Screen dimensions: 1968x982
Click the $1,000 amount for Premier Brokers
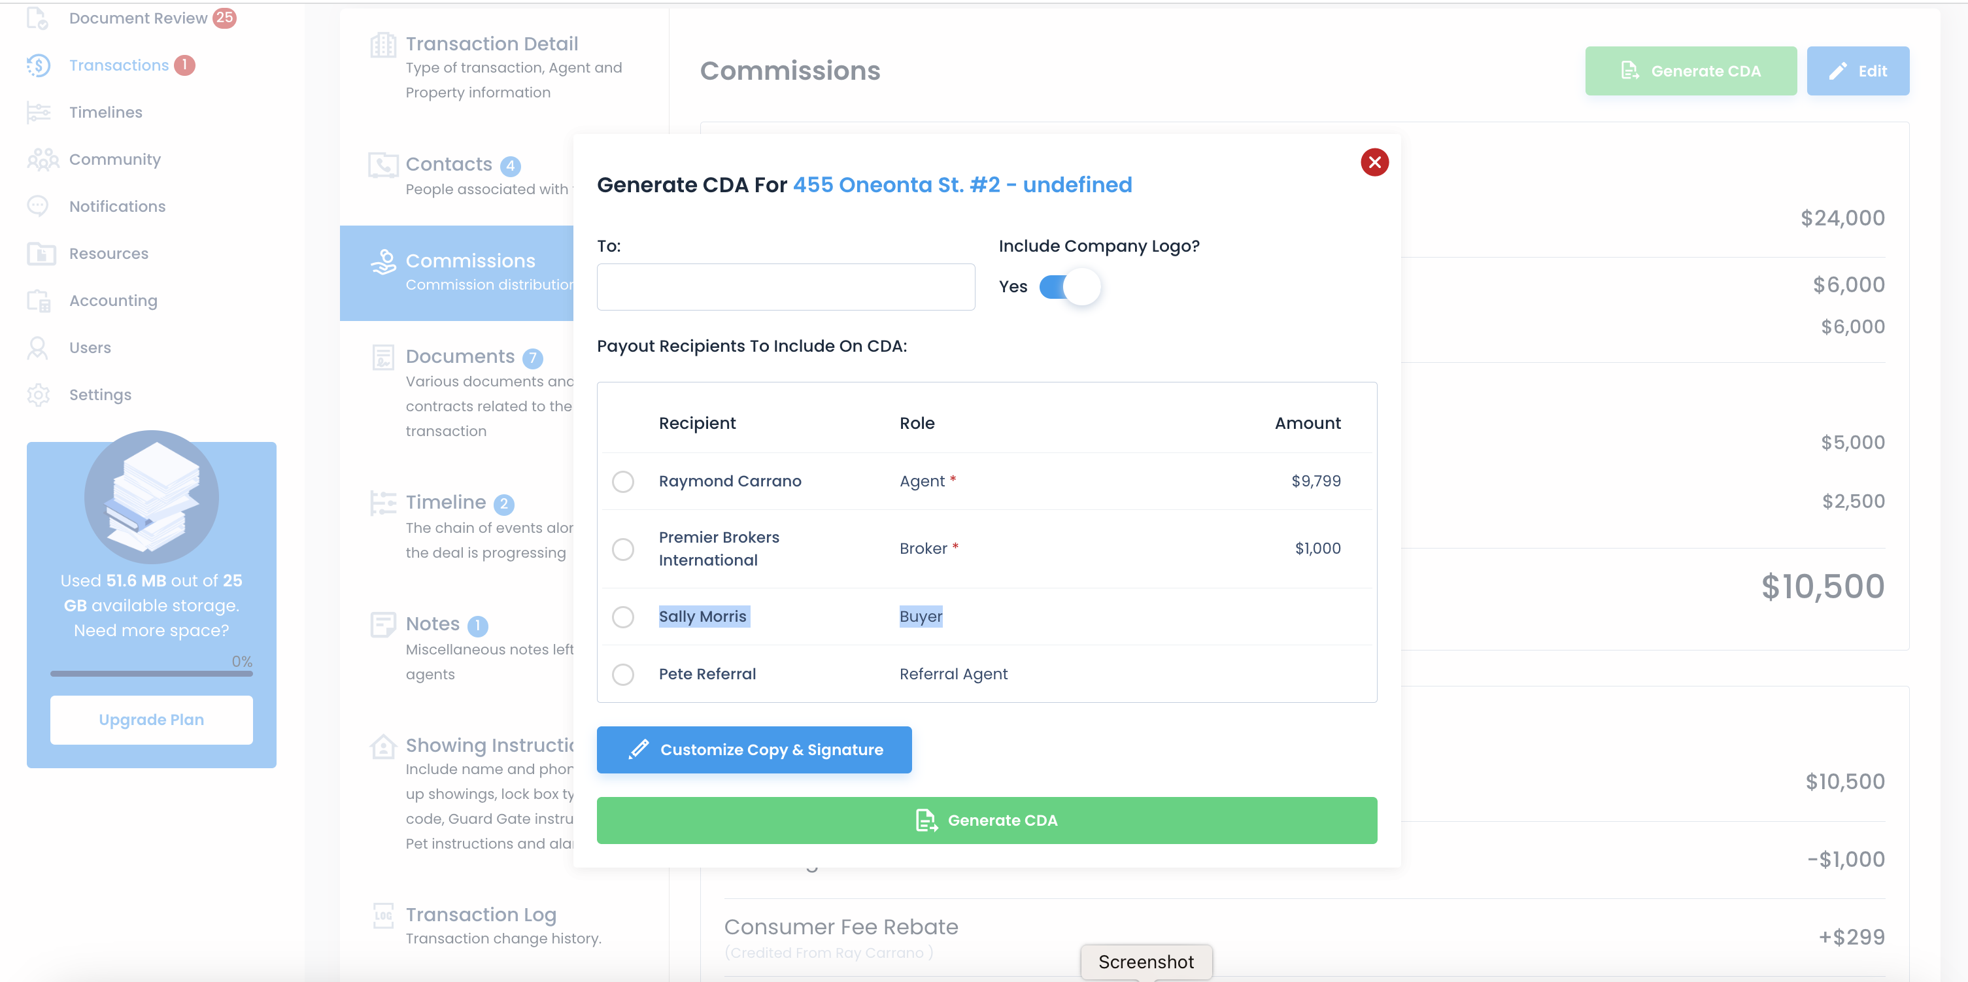pyautogui.click(x=1317, y=549)
